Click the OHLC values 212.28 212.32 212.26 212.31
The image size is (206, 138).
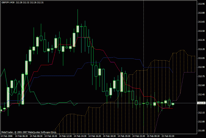(30, 3)
